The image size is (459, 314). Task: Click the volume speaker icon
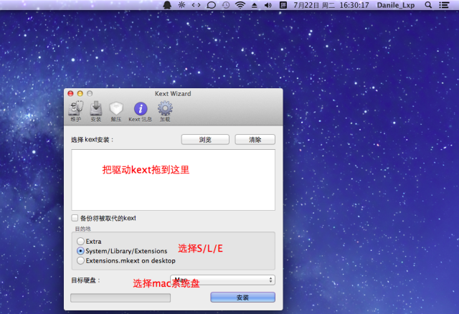[268, 5]
